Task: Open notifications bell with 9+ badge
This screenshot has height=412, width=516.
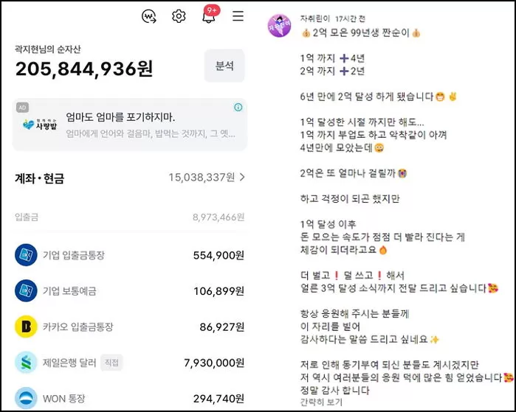Action: point(210,15)
